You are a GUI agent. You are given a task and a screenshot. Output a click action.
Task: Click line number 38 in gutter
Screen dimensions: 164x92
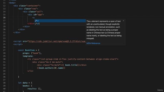click(4, 83)
